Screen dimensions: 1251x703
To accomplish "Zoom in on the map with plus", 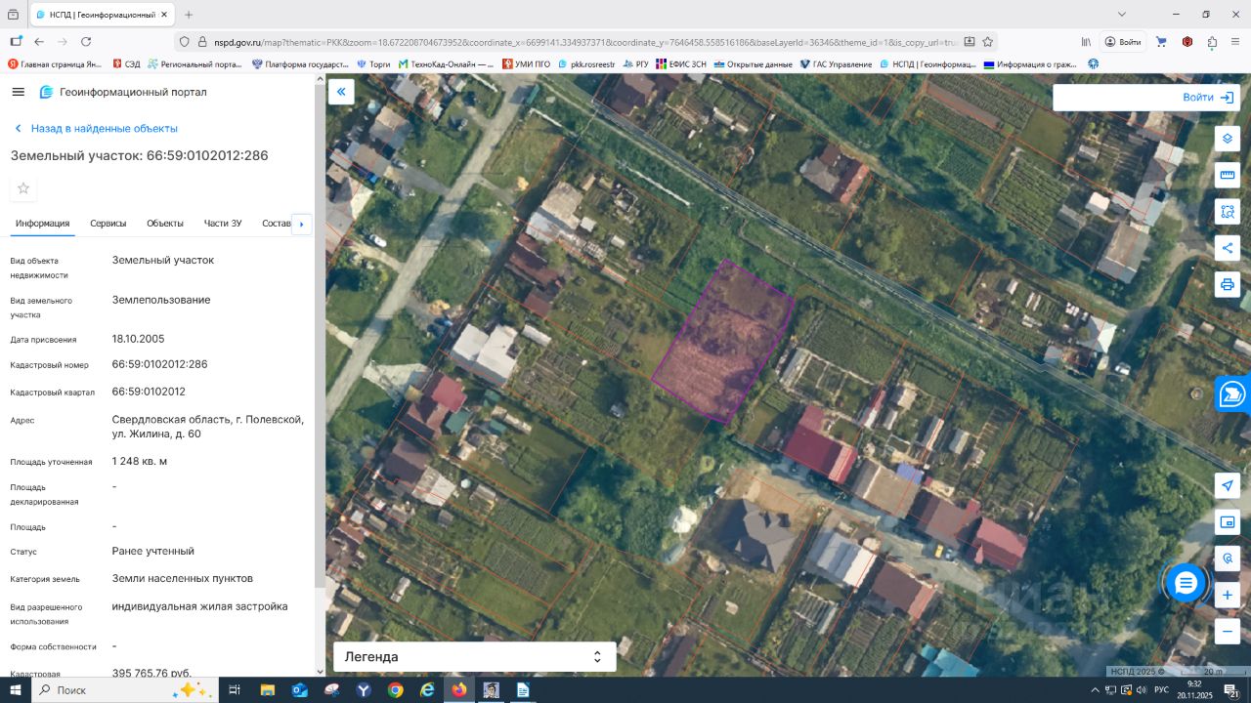I will tap(1227, 595).
